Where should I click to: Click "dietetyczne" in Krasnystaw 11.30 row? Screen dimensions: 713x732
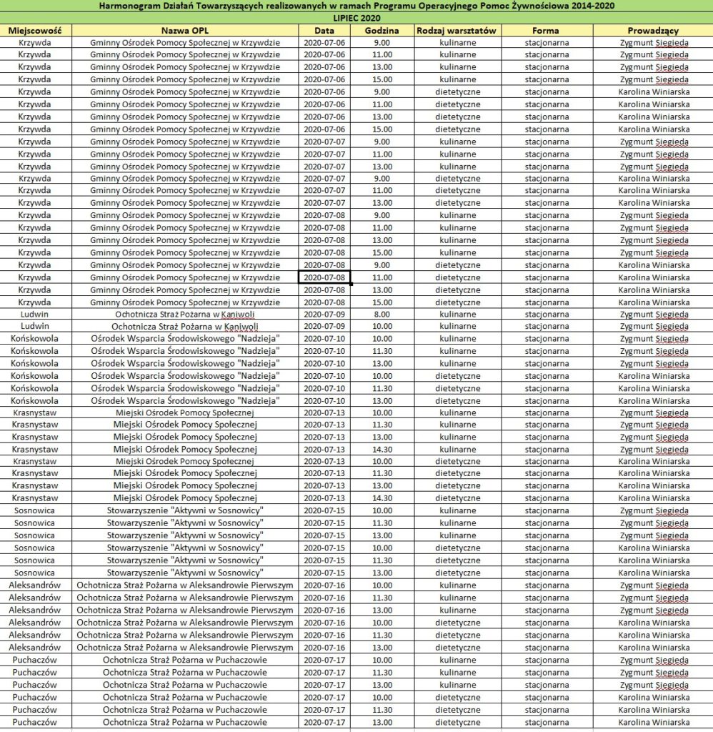click(458, 473)
